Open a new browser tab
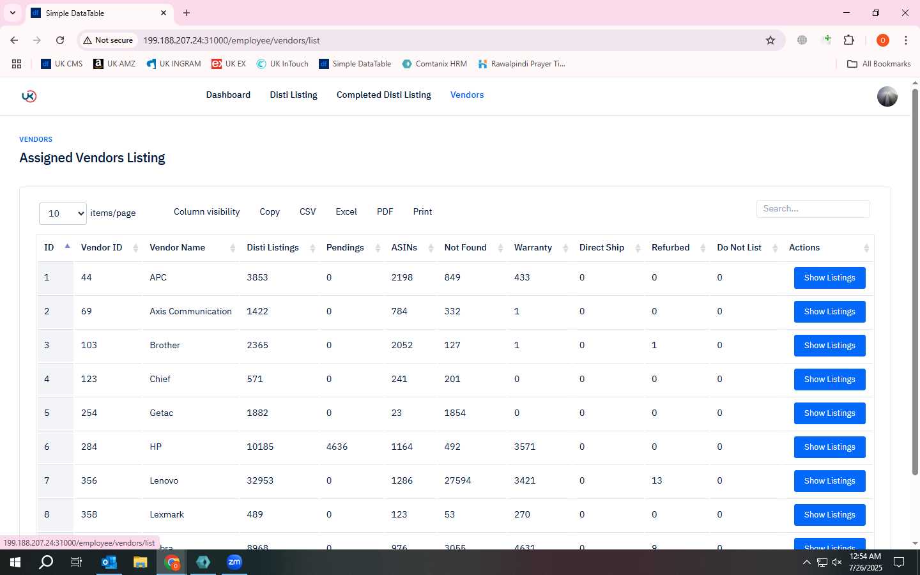 [x=187, y=13]
